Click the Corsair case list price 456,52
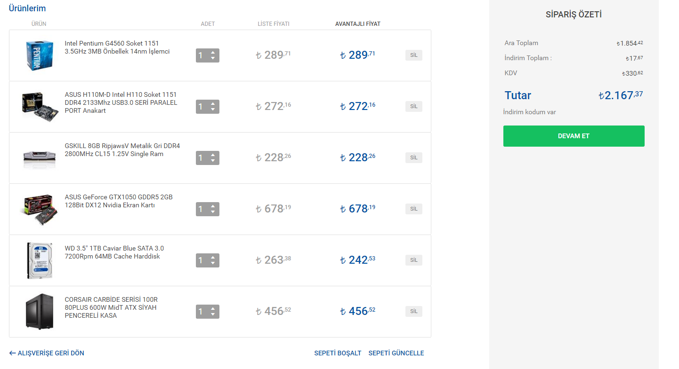The height and width of the screenshot is (369, 679). point(274,311)
